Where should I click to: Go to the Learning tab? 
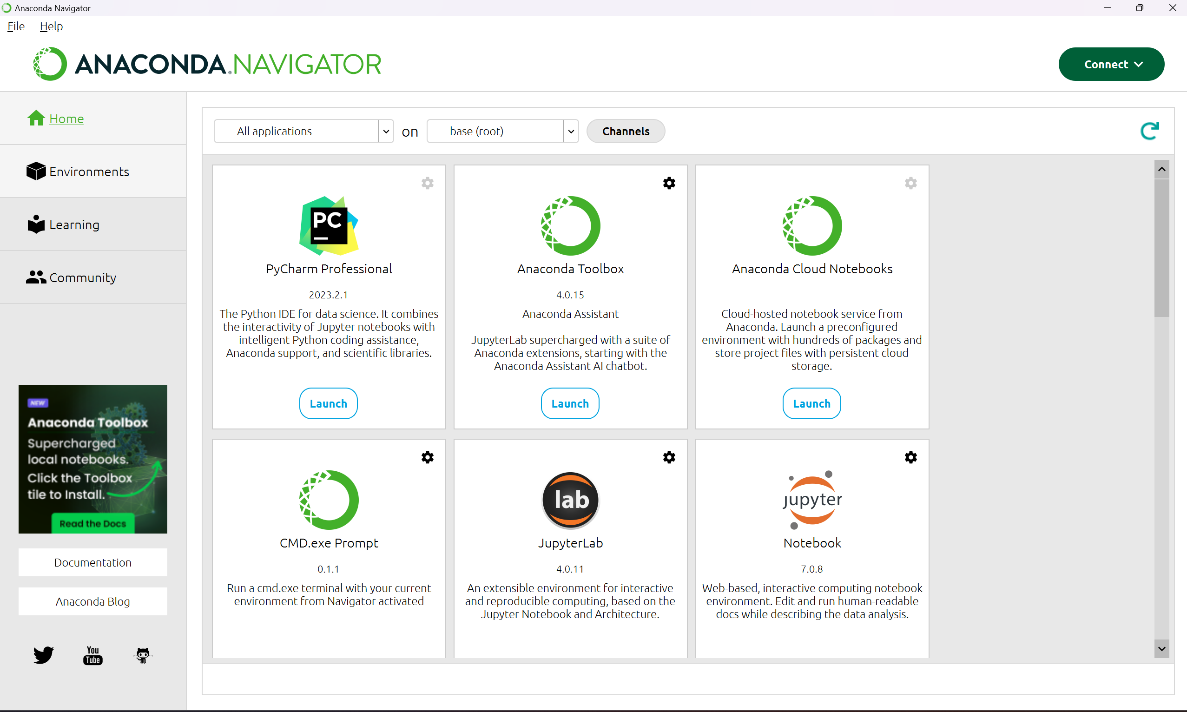(74, 224)
